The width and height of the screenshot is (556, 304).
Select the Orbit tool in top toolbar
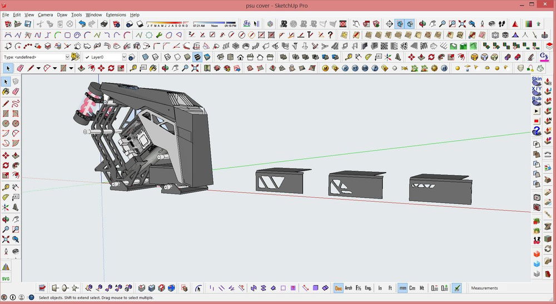pyautogui.click(x=421, y=24)
